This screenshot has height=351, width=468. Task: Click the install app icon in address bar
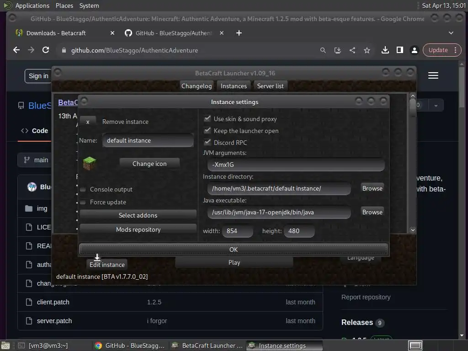pyautogui.click(x=338, y=50)
